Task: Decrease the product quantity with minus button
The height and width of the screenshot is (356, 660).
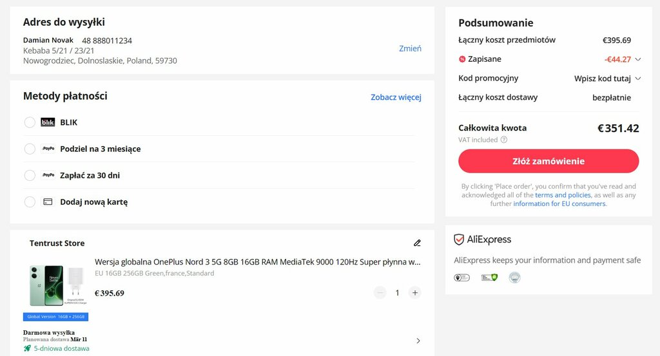Action: (x=380, y=293)
